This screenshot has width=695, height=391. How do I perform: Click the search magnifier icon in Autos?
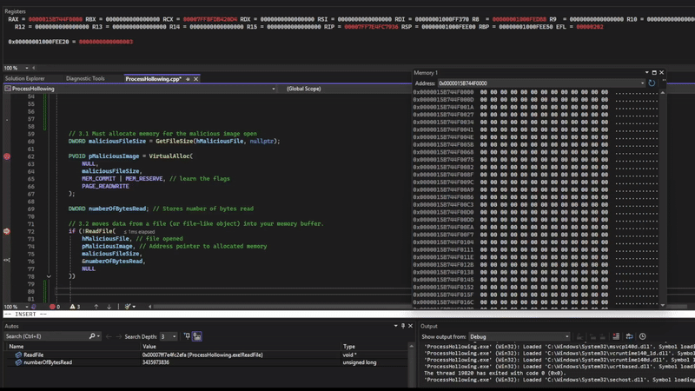point(92,336)
